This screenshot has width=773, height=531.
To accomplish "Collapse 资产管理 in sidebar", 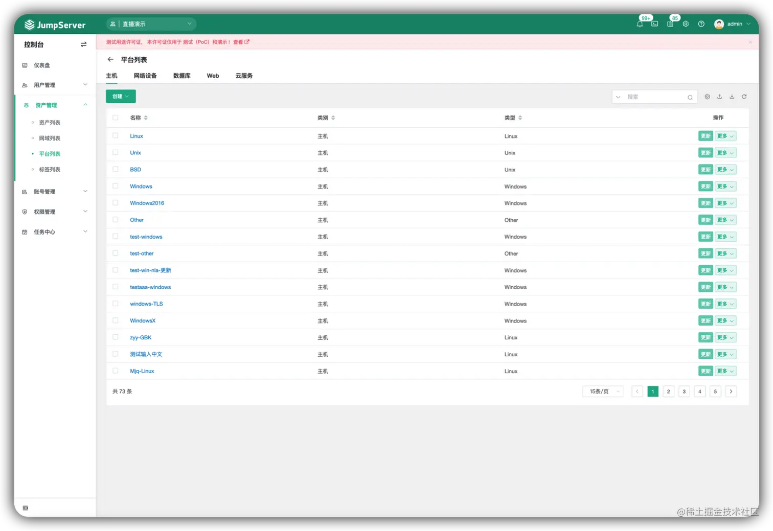I will pyautogui.click(x=55, y=105).
